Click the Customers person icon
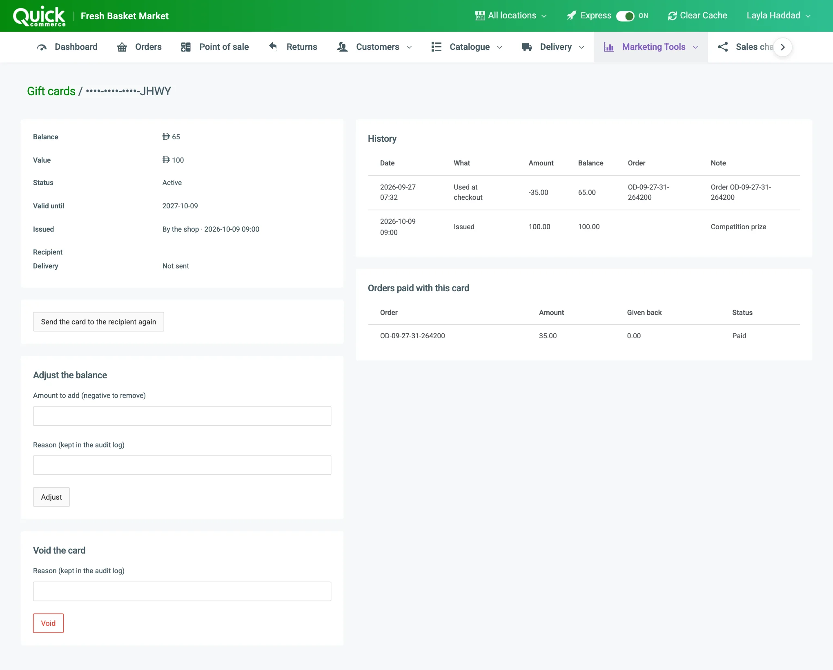The width and height of the screenshot is (833, 670). tap(342, 47)
